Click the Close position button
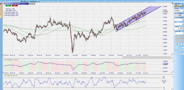184x90 pixels. (x=179, y=48)
